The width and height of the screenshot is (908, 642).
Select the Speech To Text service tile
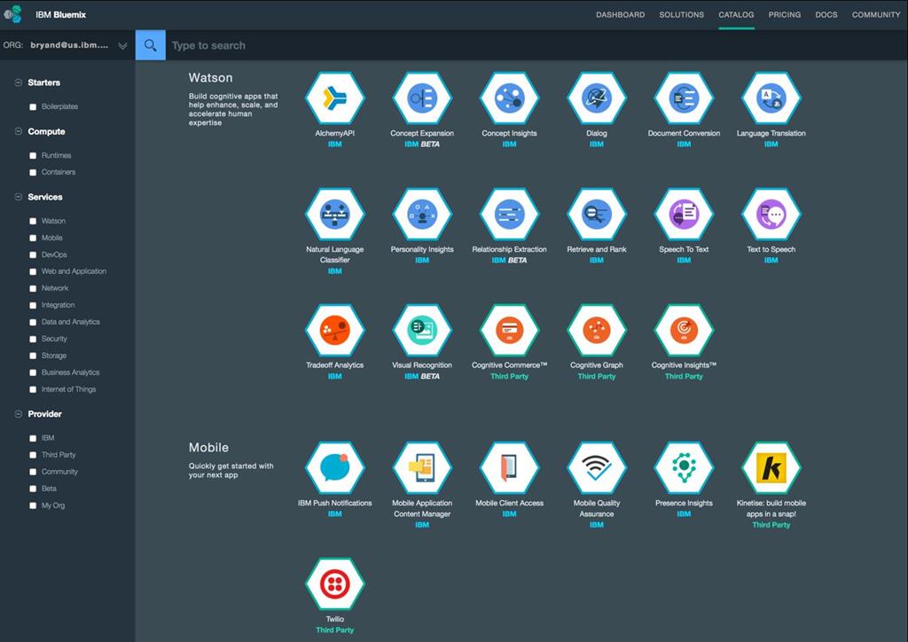(x=684, y=213)
